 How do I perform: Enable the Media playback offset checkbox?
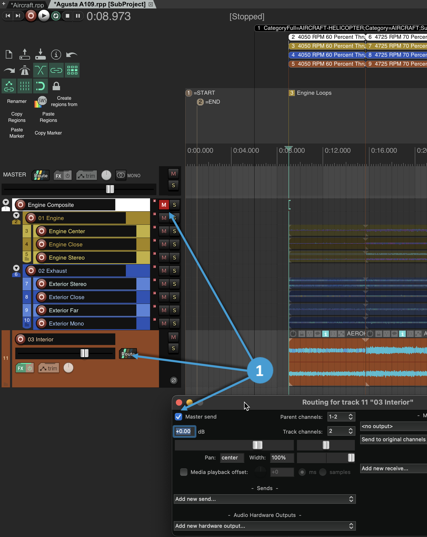pos(183,472)
